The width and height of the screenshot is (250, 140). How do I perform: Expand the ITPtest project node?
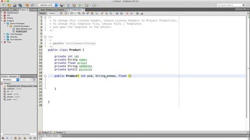pos(2,18)
